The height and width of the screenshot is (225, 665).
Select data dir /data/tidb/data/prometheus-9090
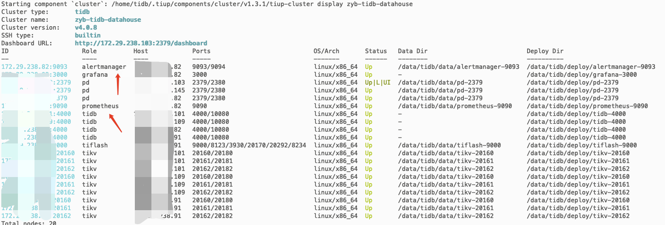tap(455, 106)
